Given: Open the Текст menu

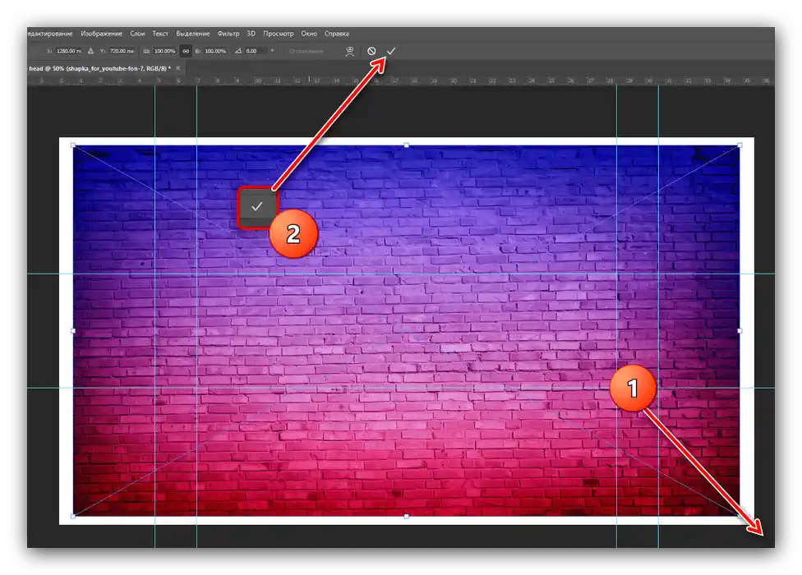Looking at the screenshot, I should [160, 34].
